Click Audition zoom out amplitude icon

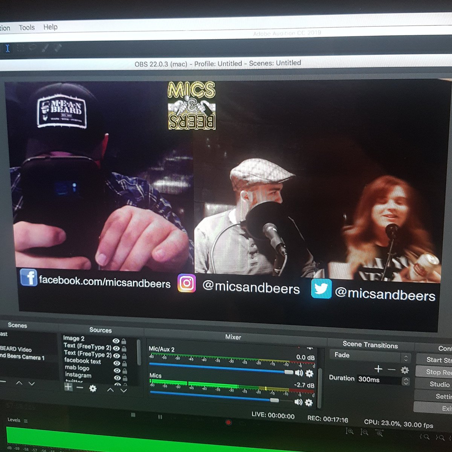pyautogui.click(x=364, y=432)
